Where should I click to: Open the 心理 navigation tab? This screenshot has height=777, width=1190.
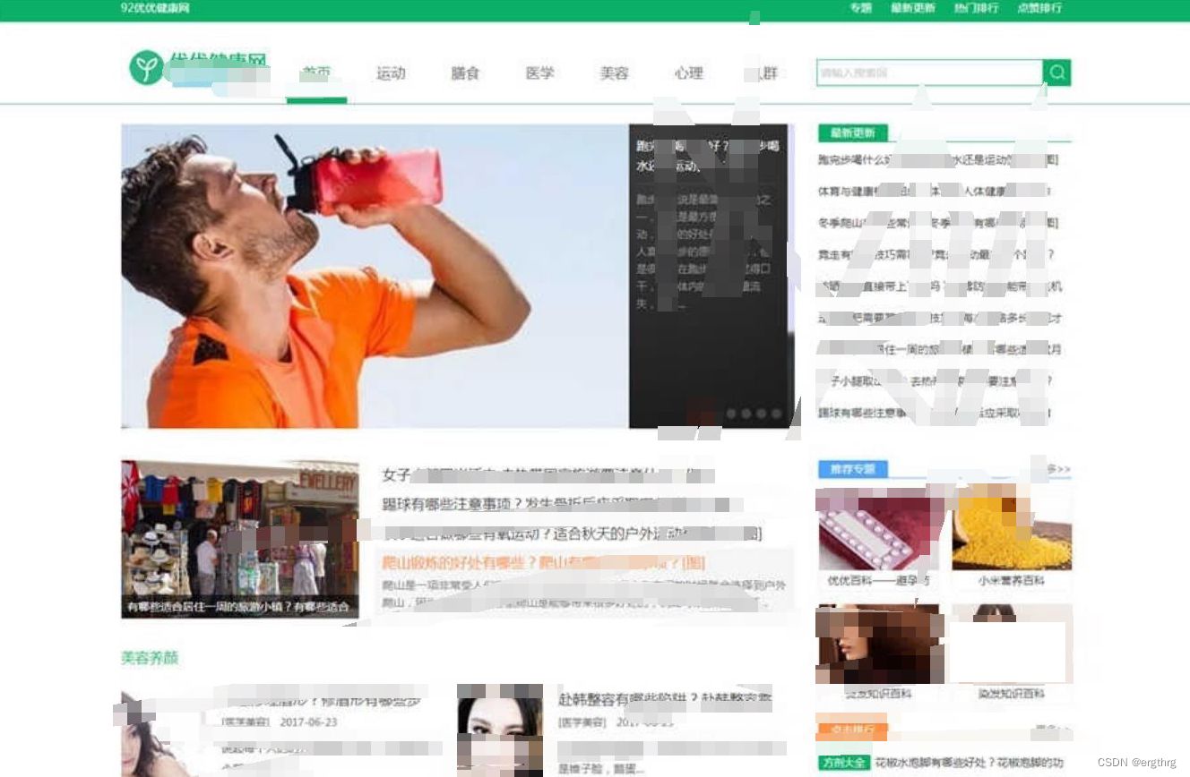click(x=688, y=74)
